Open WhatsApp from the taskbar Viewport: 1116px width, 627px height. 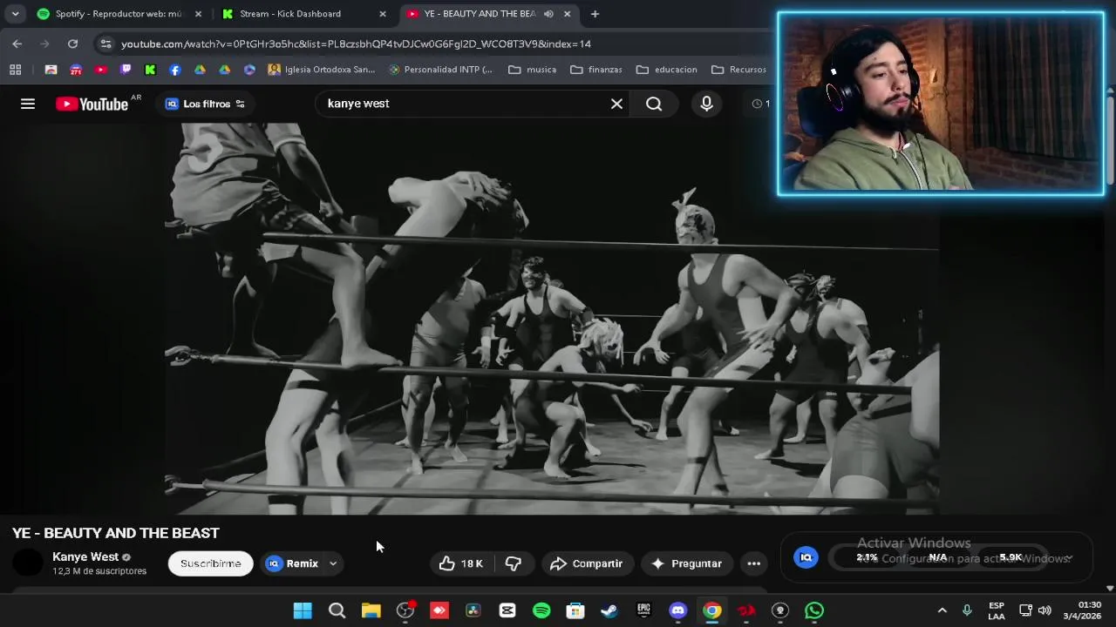(x=814, y=610)
